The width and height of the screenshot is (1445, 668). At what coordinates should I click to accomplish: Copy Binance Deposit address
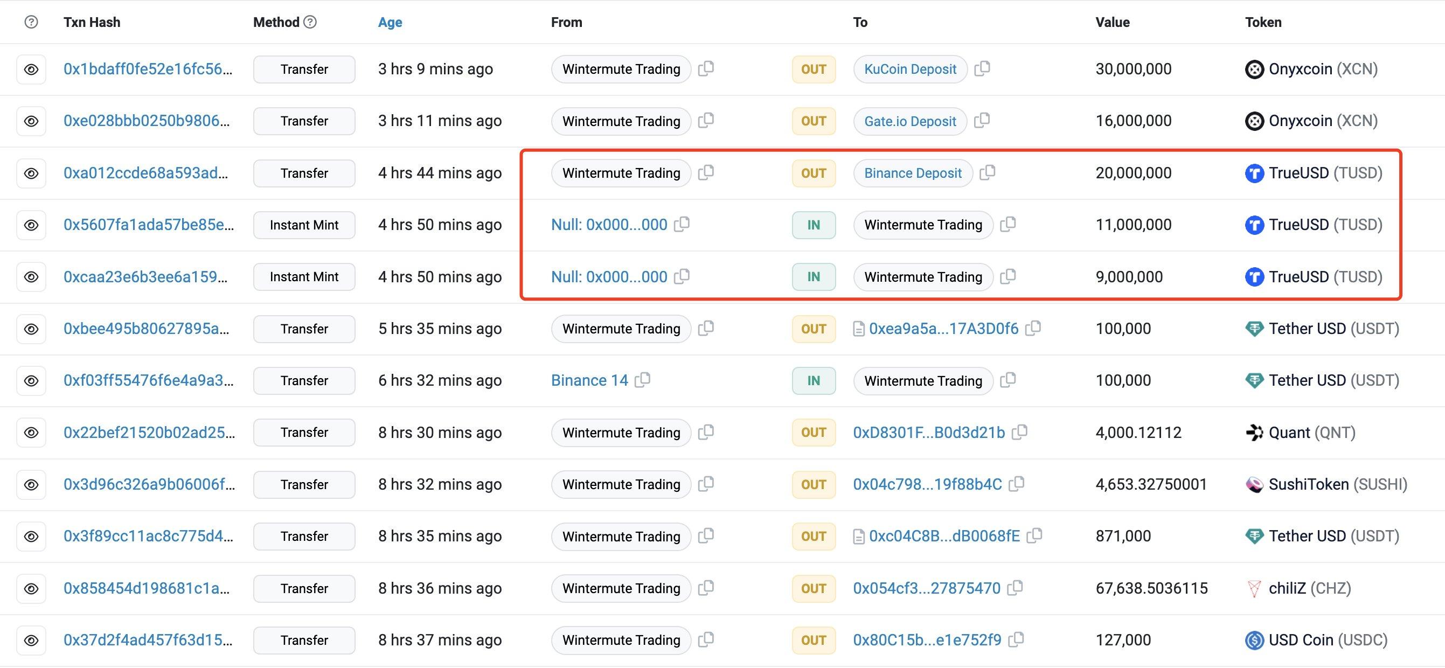987,172
